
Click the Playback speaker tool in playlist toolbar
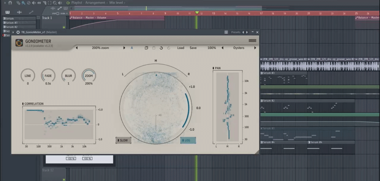[60, 3]
